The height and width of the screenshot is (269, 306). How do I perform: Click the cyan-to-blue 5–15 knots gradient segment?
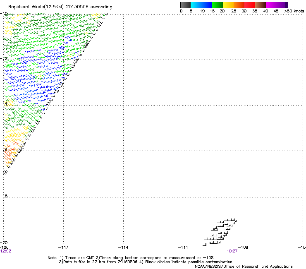pos(201,5)
